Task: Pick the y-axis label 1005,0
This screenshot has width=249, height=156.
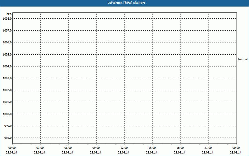Action: coord(7,54)
